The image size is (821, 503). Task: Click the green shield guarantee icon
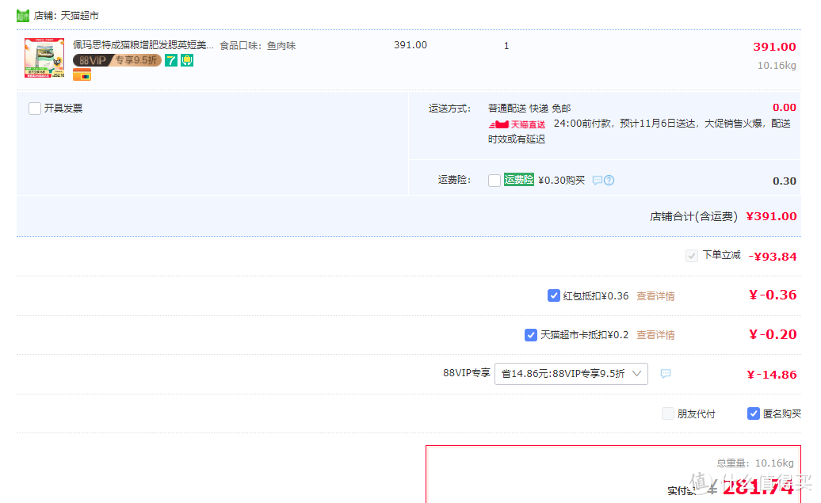click(186, 60)
